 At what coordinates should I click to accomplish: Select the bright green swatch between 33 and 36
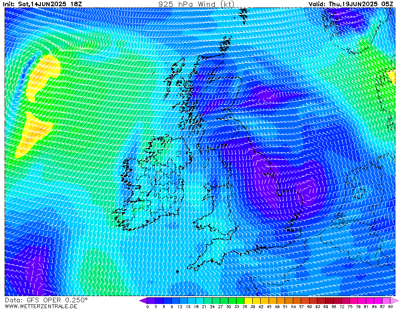pyautogui.click(x=240, y=301)
